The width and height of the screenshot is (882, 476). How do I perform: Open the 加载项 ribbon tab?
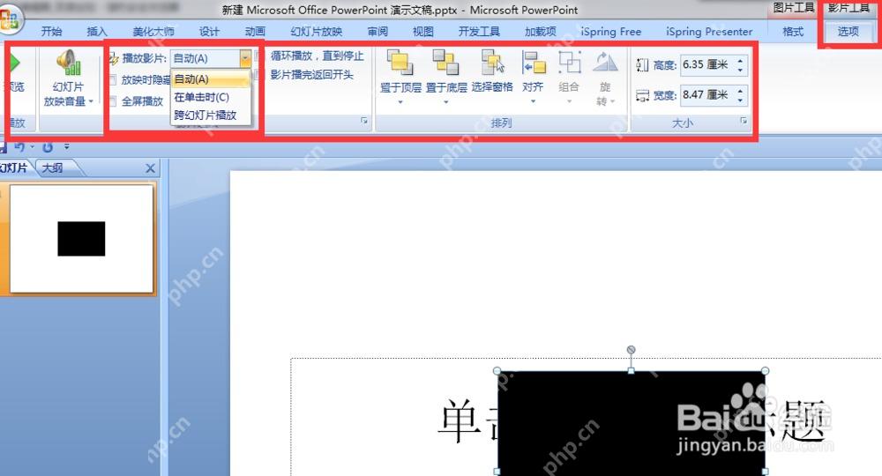point(540,32)
